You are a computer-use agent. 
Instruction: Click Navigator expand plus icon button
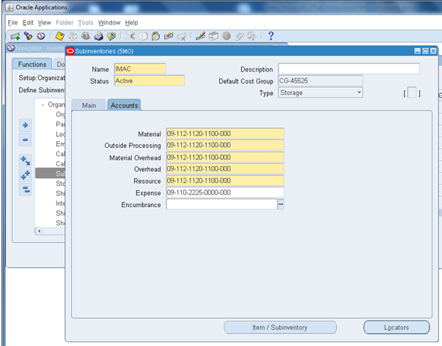25,125
